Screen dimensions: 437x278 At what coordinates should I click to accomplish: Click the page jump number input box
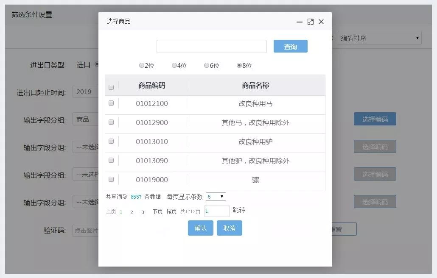[x=216, y=211]
